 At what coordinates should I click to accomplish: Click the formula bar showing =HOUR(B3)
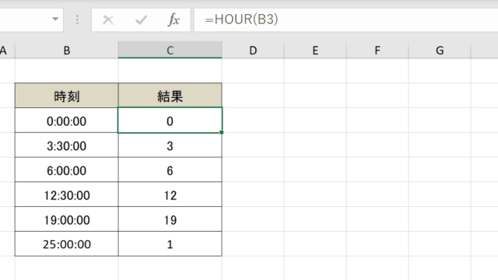click(x=345, y=19)
